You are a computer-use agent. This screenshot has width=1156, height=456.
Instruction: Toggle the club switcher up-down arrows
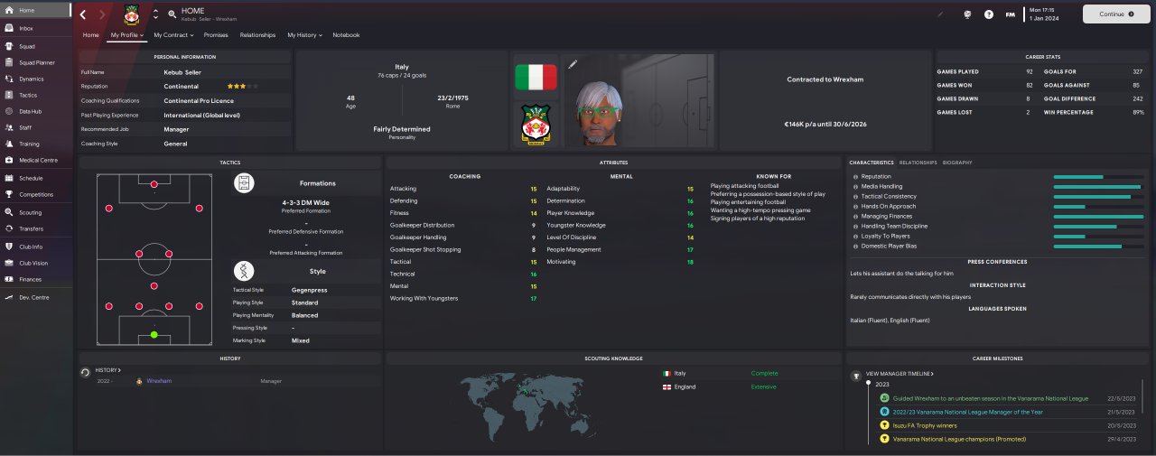tap(155, 14)
